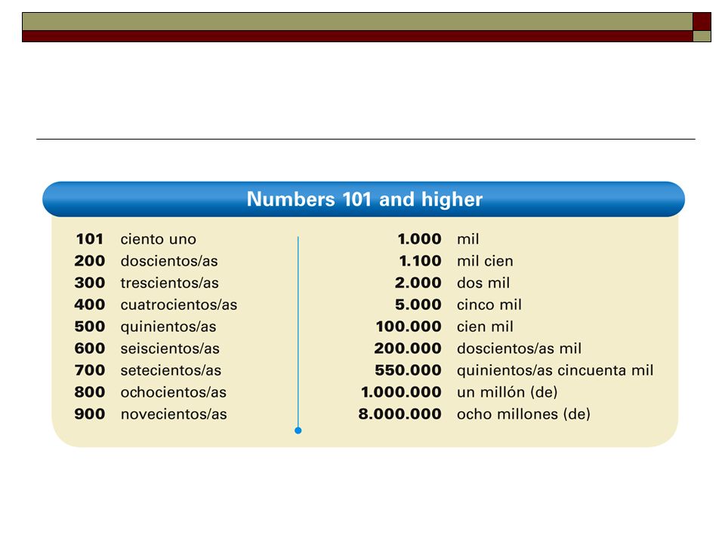Image resolution: width=725 pixels, height=543 pixels.
Task: Click the word 'cuatrocientos/as'
Action: coord(179,305)
